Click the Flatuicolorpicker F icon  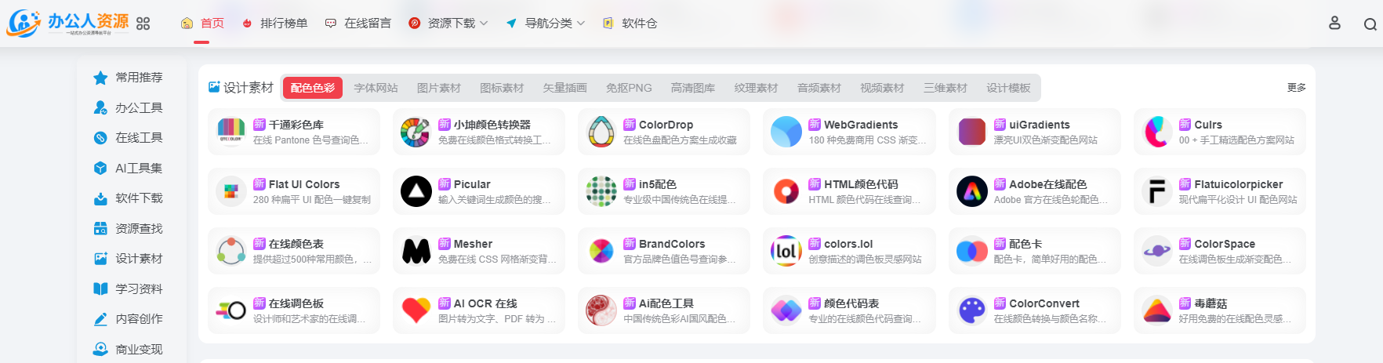1157,191
